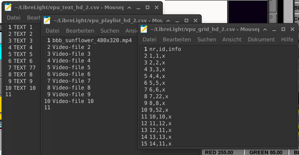
Task: Close the vpu_grid_hd_2.csv window
Action: tap(292, 29)
